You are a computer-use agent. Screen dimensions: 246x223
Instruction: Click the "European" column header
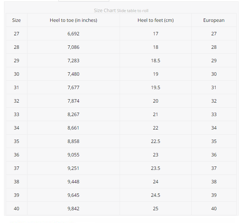pyautogui.click(x=214, y=20)
